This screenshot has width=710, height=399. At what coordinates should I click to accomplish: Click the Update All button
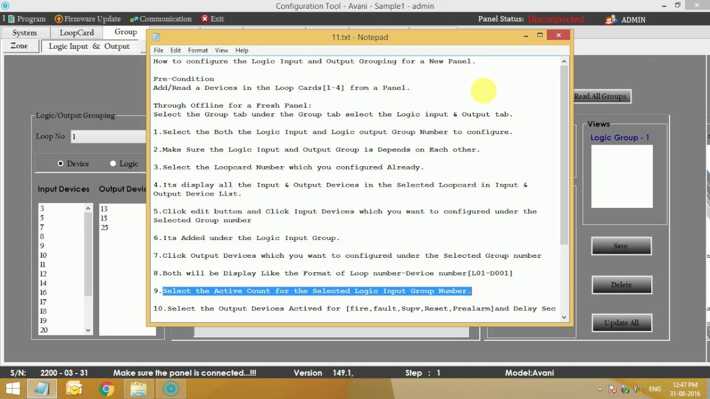621,323
